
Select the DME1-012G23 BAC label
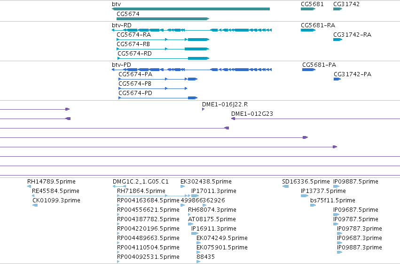click(252, 114)
